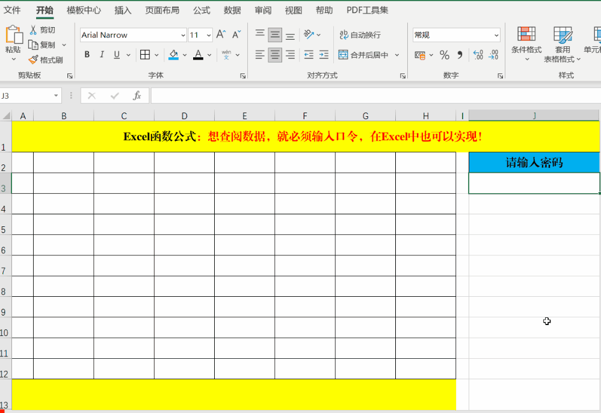Align text to bottom
The image size is (601, 413).
290,35
